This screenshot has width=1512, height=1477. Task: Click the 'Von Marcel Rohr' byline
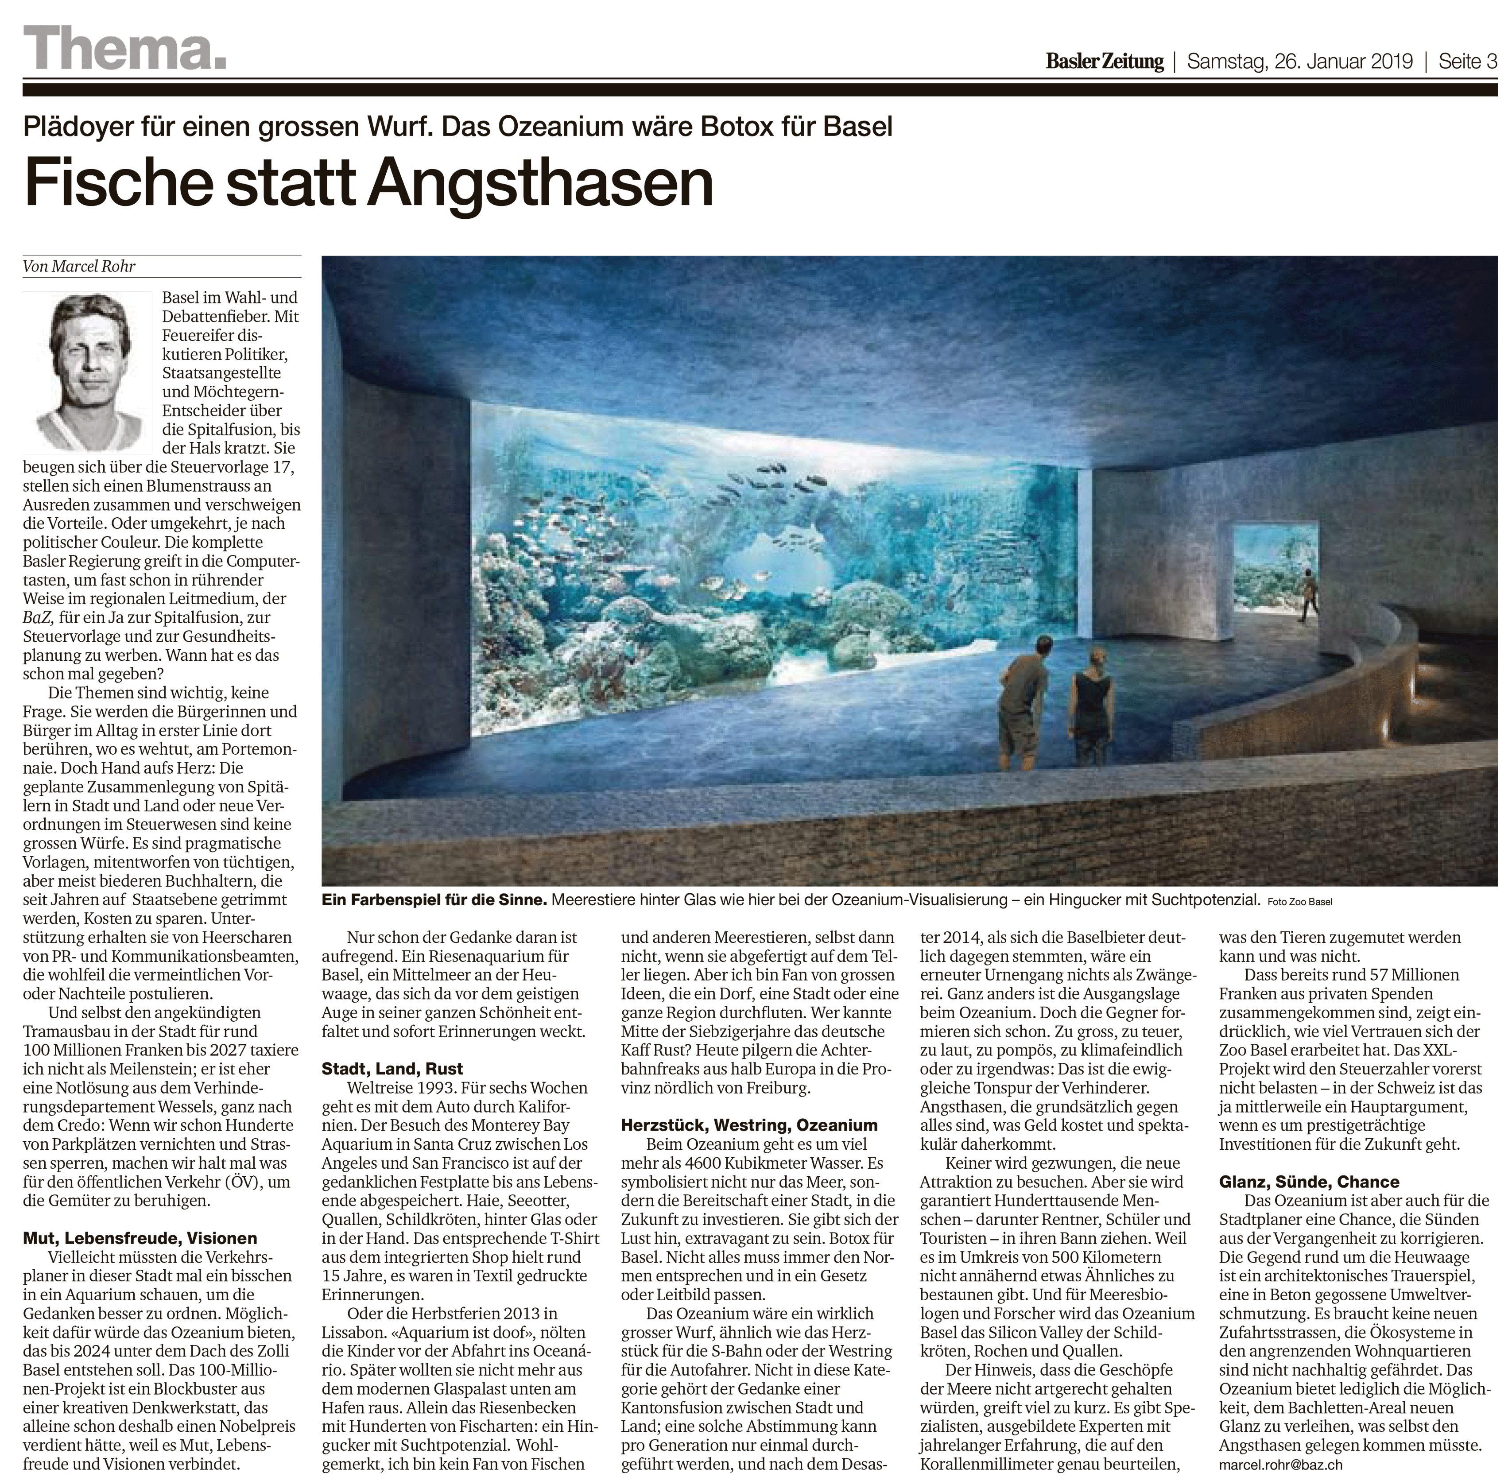click(79, 267)
